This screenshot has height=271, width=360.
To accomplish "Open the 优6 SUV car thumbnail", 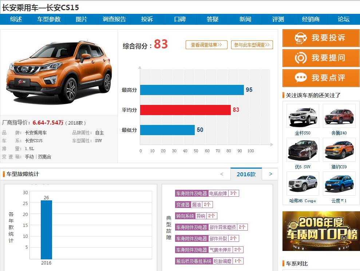I will 302,150.
